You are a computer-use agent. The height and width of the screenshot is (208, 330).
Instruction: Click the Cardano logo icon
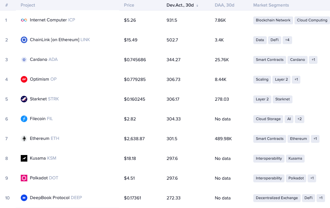pyautogui.click(x=24, y=60)
